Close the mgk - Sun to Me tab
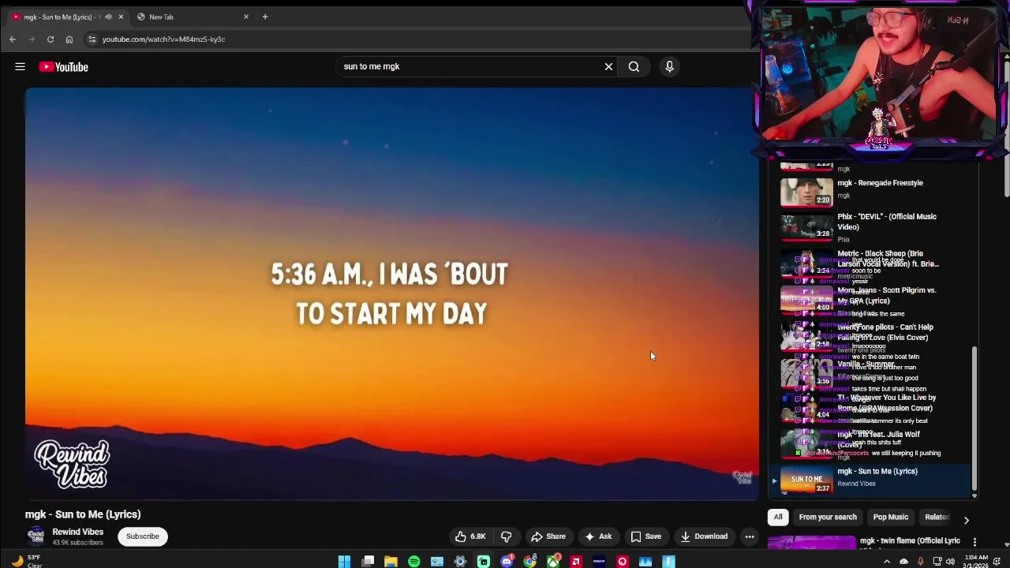 tap(121, 17)
